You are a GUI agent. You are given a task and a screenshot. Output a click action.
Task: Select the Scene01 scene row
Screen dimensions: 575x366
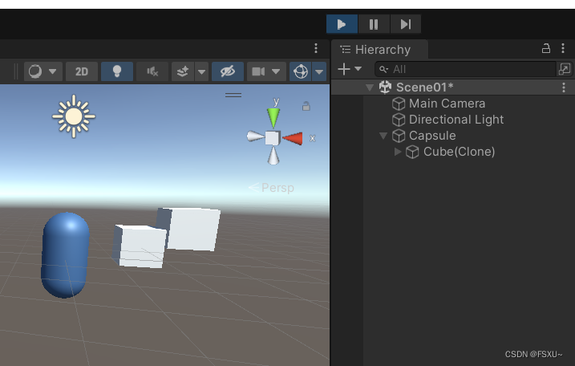coord(453,87)
